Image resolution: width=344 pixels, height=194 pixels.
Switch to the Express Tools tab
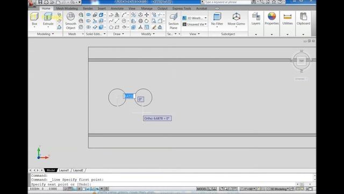click(182, 9)
